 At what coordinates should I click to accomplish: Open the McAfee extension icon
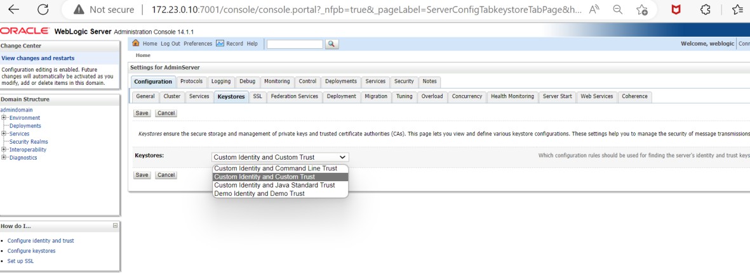click(676, 10)
